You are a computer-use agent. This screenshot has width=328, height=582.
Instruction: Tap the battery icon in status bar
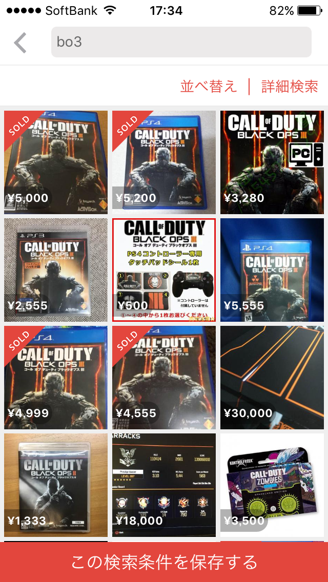(x=310, y=10)
